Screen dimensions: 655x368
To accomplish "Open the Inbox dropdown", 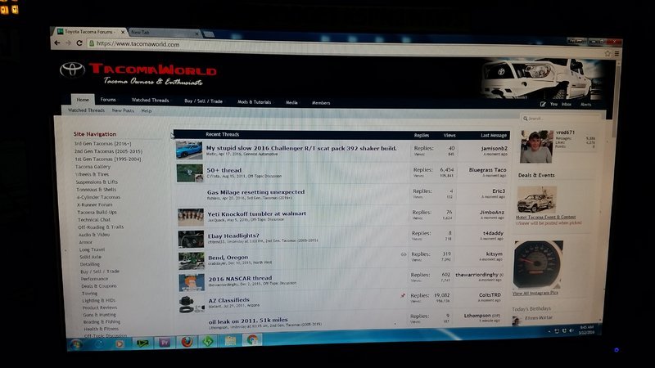I will [567, 105].
